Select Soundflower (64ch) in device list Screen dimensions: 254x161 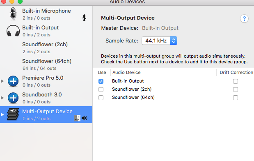(x=46, y=65)
